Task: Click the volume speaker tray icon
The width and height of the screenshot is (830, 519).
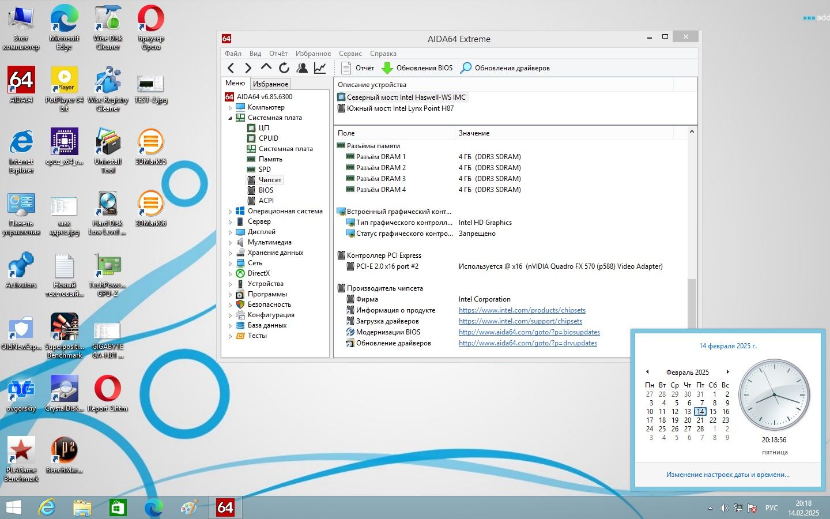Action: coord(724,508)
